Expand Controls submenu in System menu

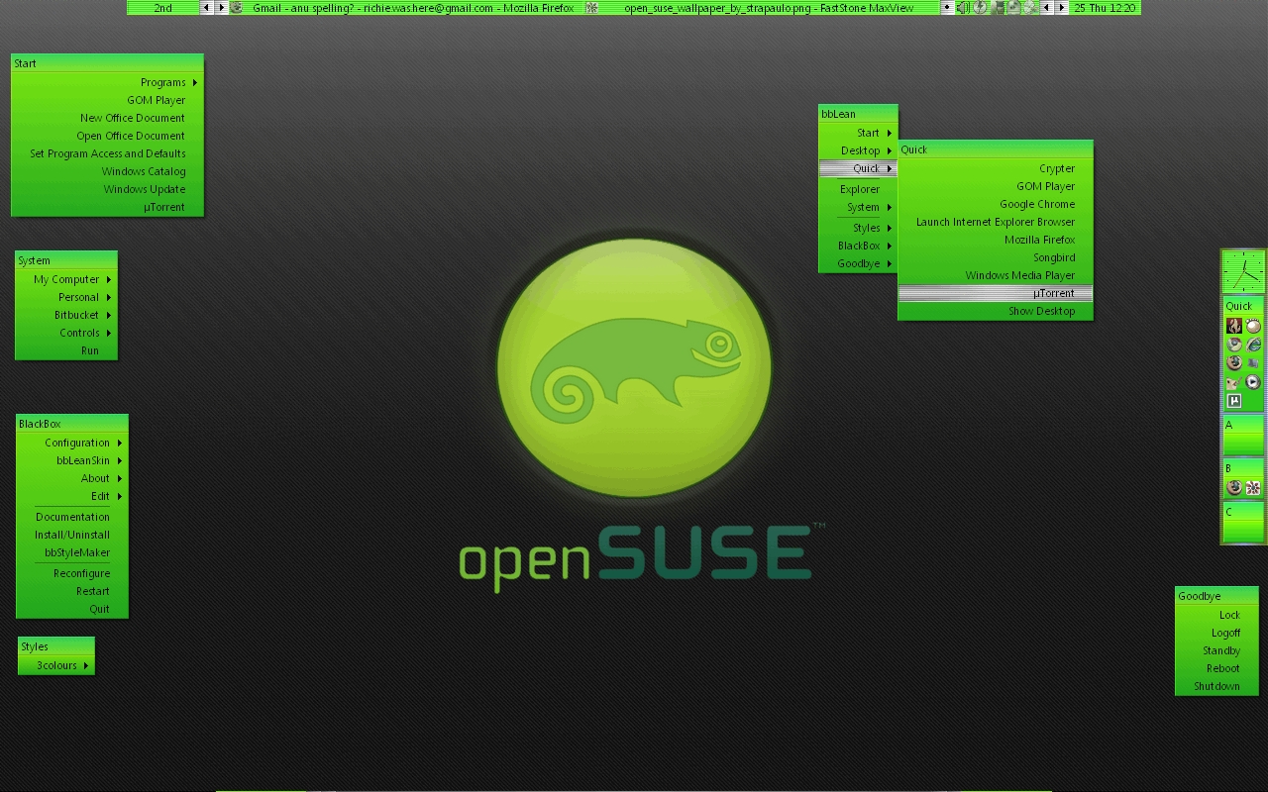[x=66, y=333]
